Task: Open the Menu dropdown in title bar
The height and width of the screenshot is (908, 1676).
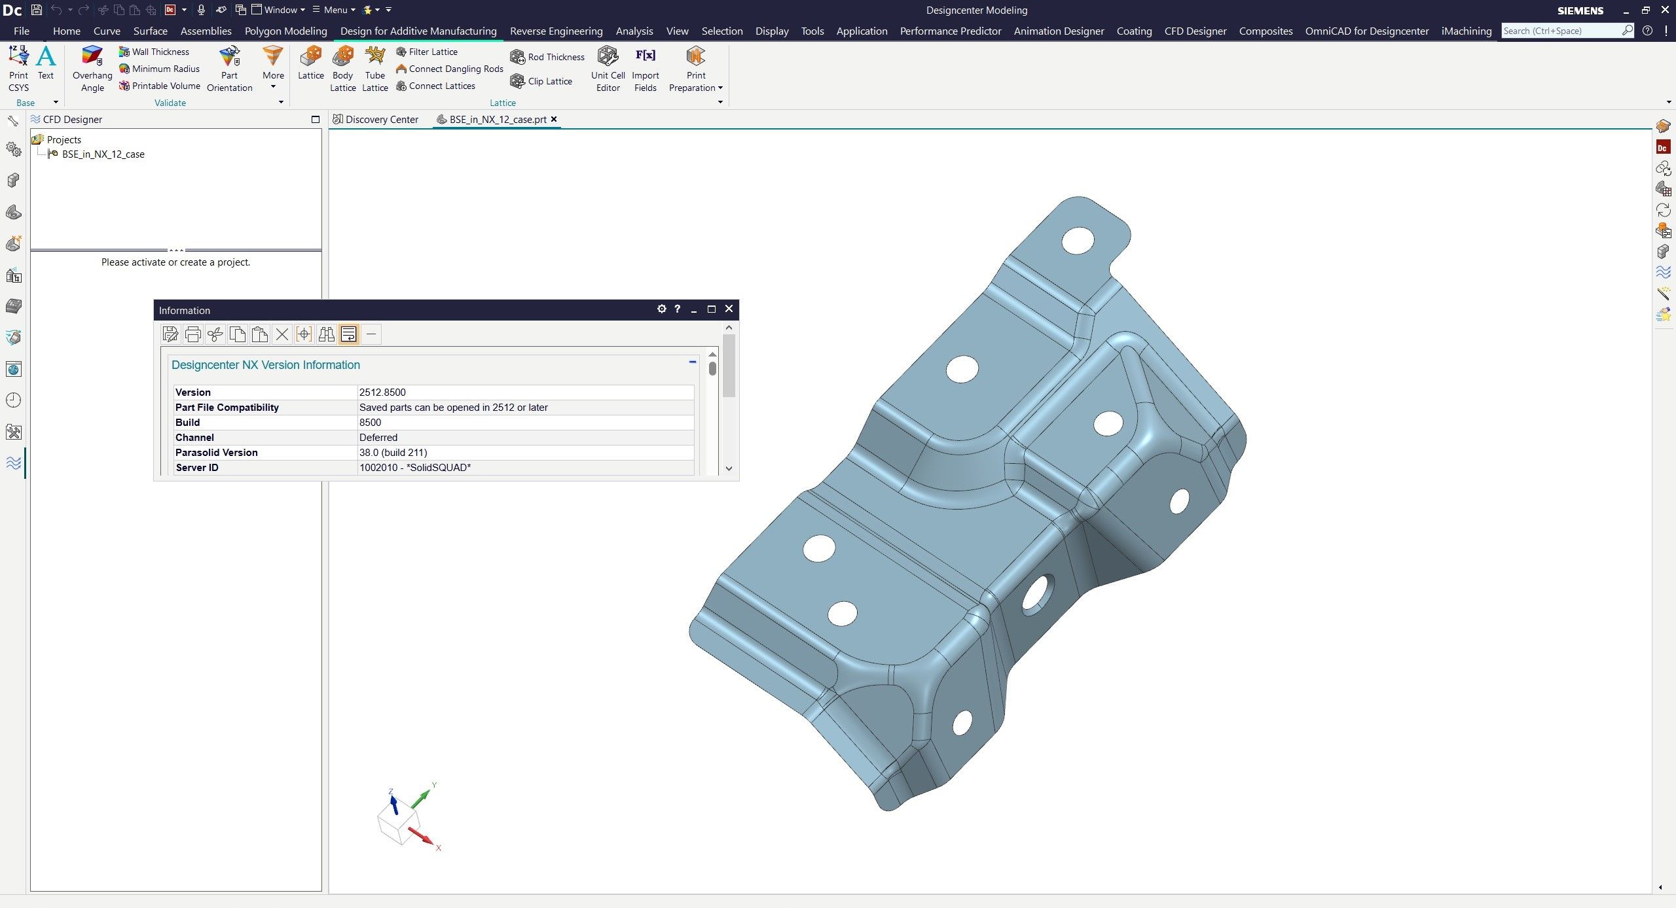Action: click(334, 10)
